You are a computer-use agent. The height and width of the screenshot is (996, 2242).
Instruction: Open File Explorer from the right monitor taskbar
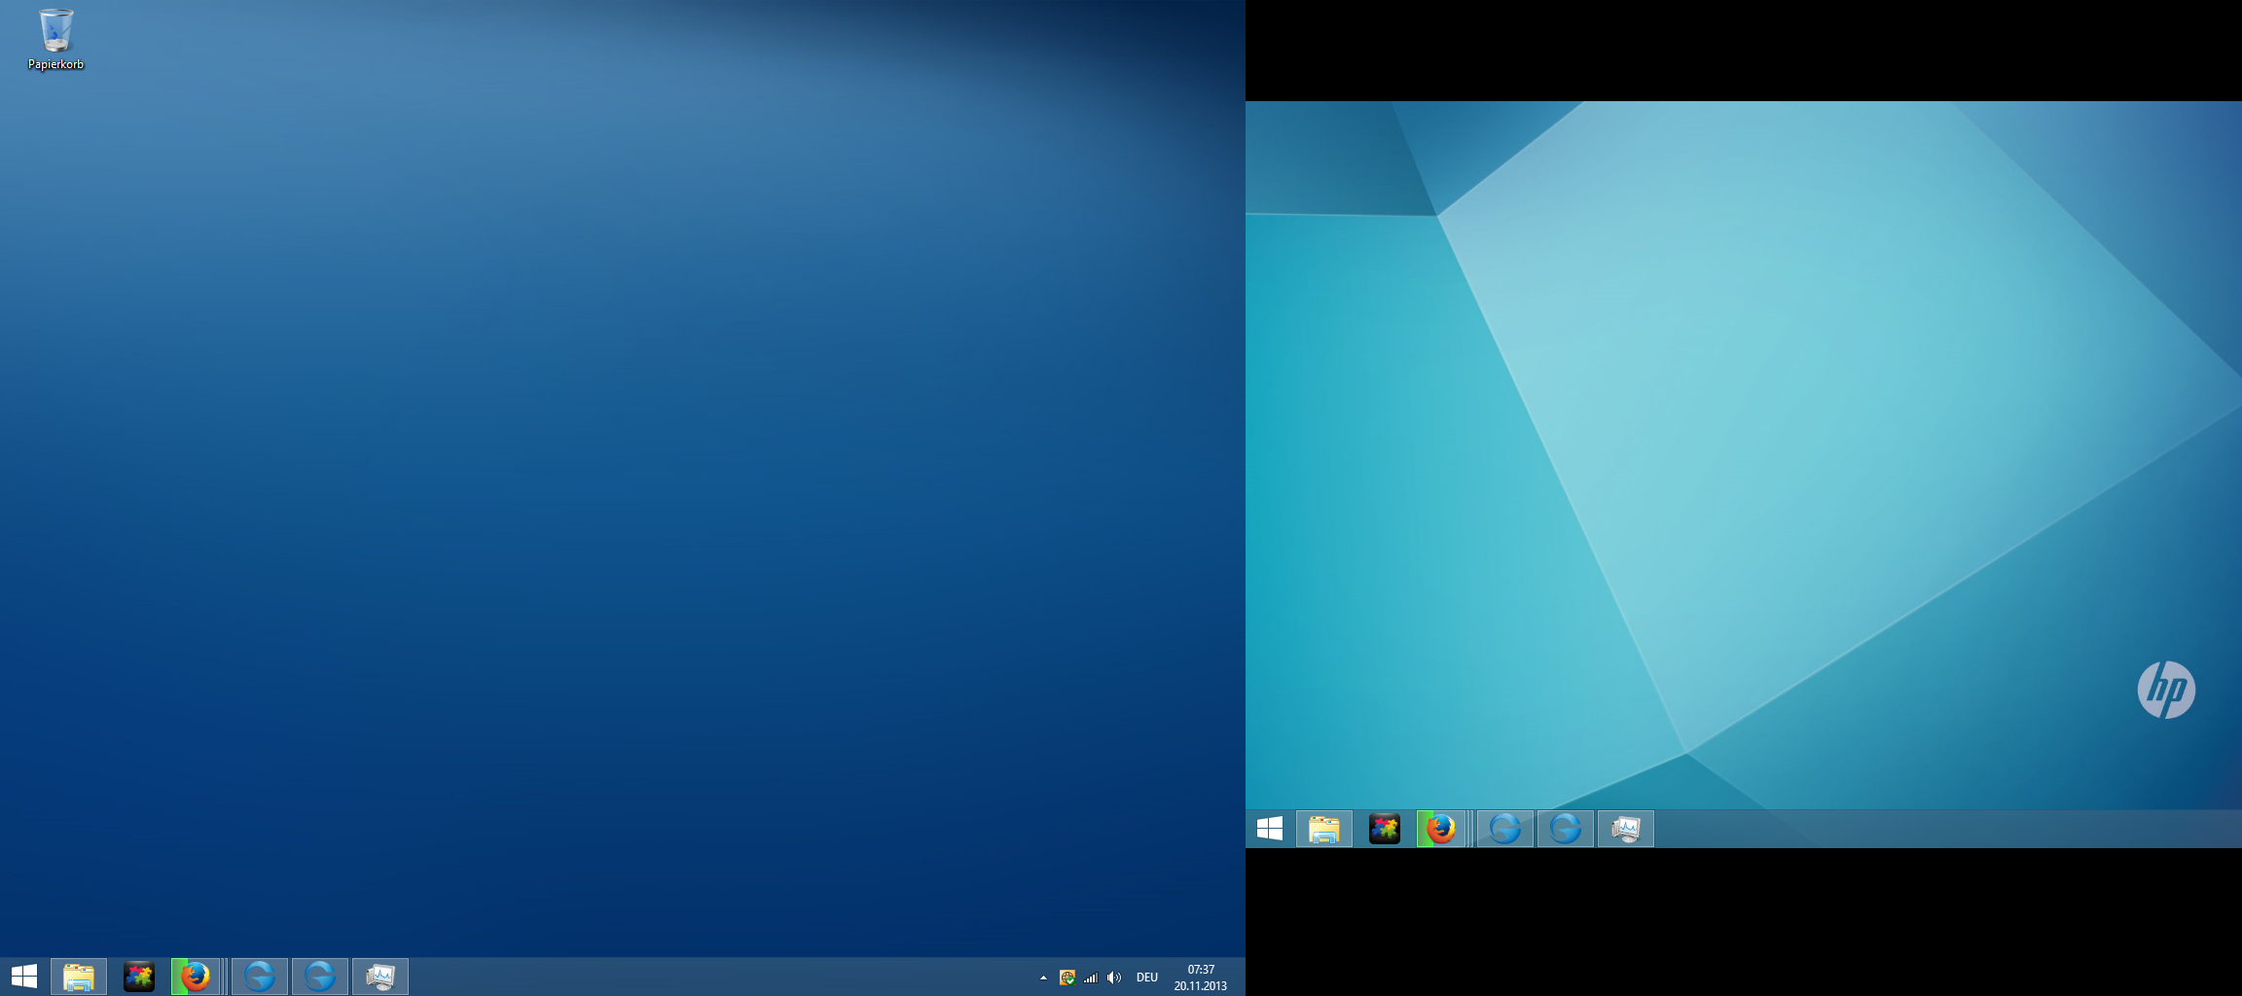pyautogui.click(x=1324, y=829)
